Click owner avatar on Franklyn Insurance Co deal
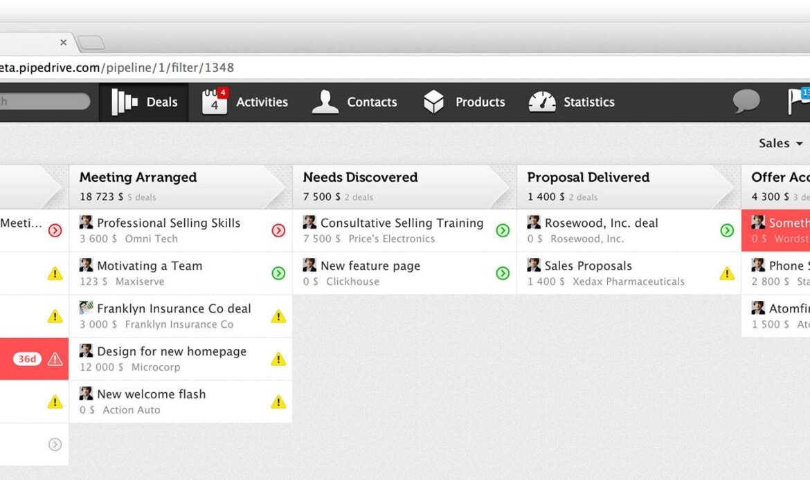 87,308
